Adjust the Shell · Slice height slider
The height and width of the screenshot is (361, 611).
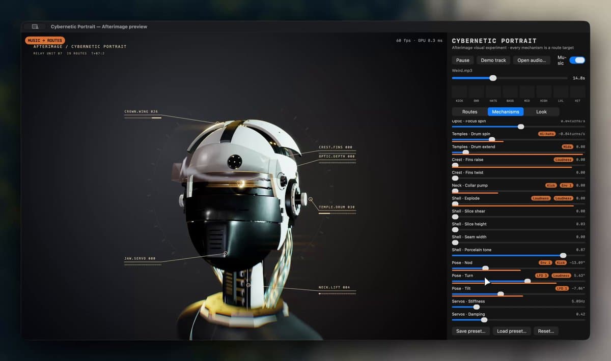pos(518,229)
